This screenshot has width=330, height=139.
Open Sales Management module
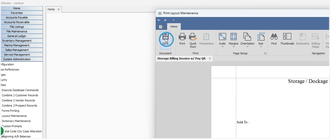[x=22, y=50]
